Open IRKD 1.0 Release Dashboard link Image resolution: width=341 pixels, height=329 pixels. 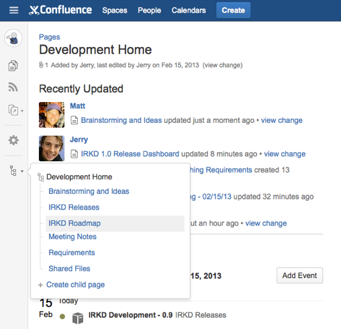click(130, 154)
